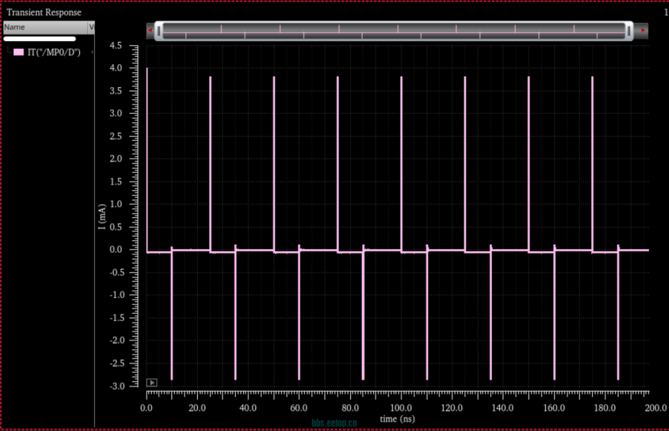Click the white bar under Name header
Image resolution: width=669 pixels, height=431 pixels.
click(40, 39)
